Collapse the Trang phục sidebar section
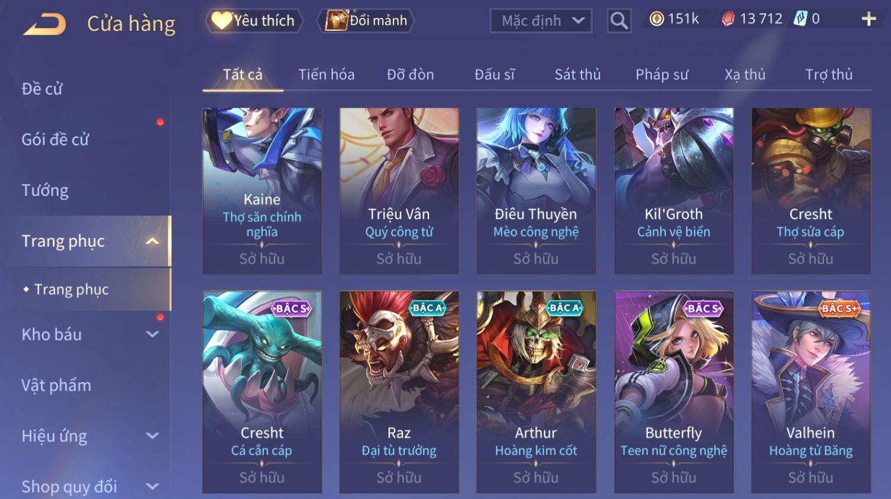The height and width of the screenshot is (499, 891). [x=152, y=241]
